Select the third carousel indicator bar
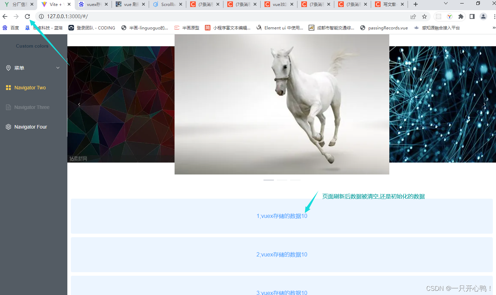Screen dimensions: 496x295 pos(295,180)
